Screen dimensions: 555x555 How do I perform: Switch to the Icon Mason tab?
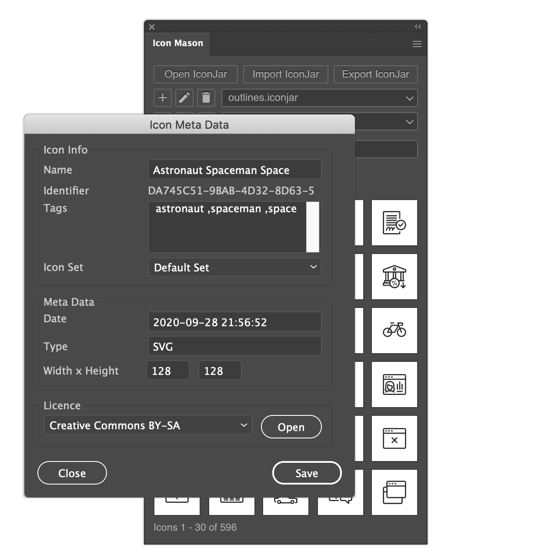[x=178, y=43]
